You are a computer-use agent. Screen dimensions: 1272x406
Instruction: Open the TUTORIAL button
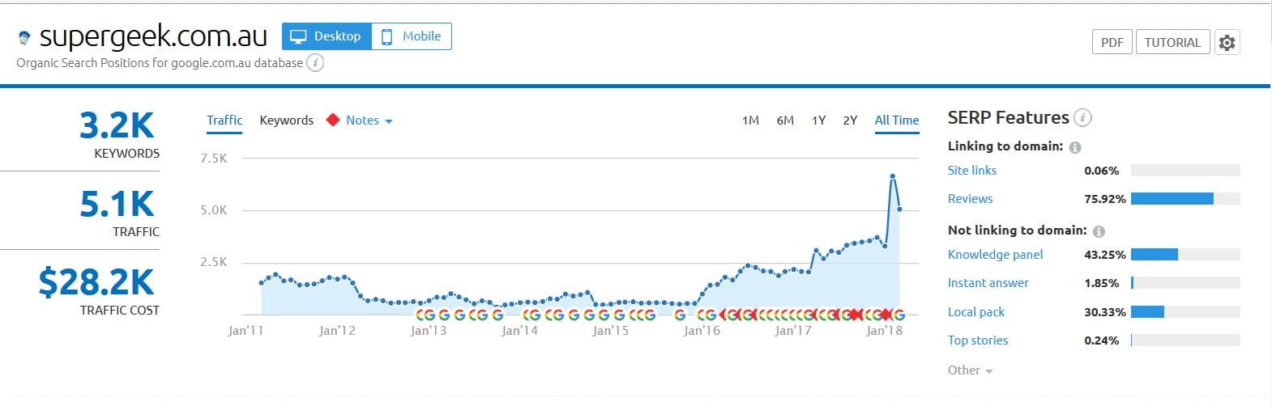(1172, 43)
